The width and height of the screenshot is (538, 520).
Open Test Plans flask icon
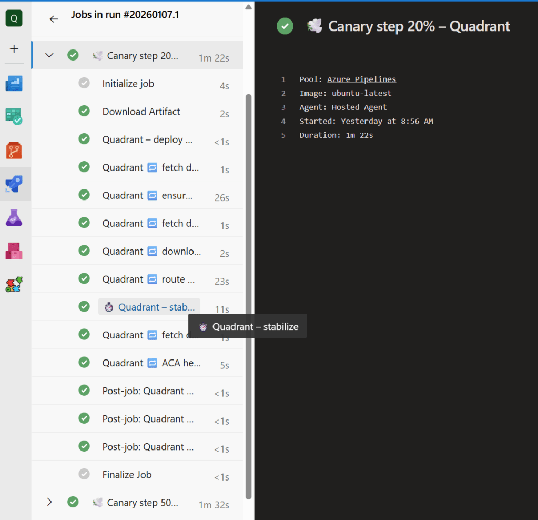(14, 217)
